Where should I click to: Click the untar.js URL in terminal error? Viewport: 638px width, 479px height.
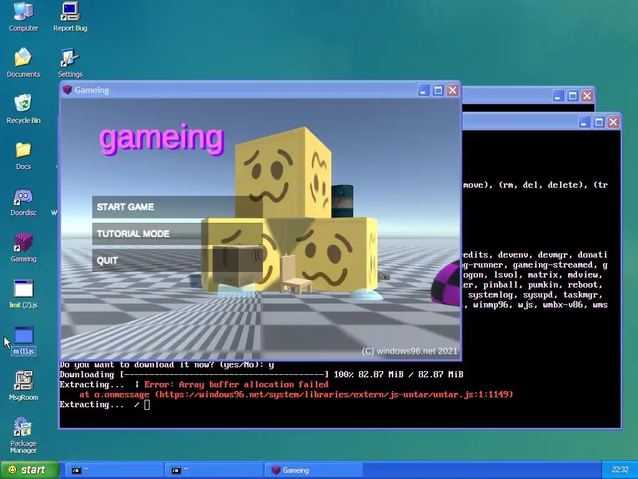point(334,395)
